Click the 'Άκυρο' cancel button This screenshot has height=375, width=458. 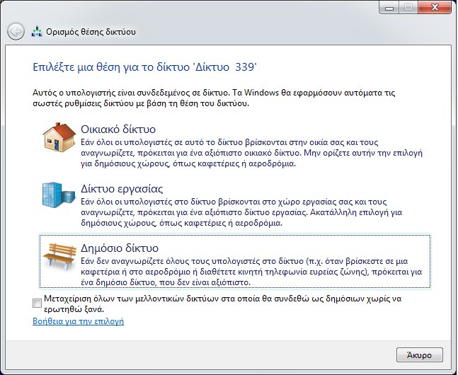click(420, 355)
